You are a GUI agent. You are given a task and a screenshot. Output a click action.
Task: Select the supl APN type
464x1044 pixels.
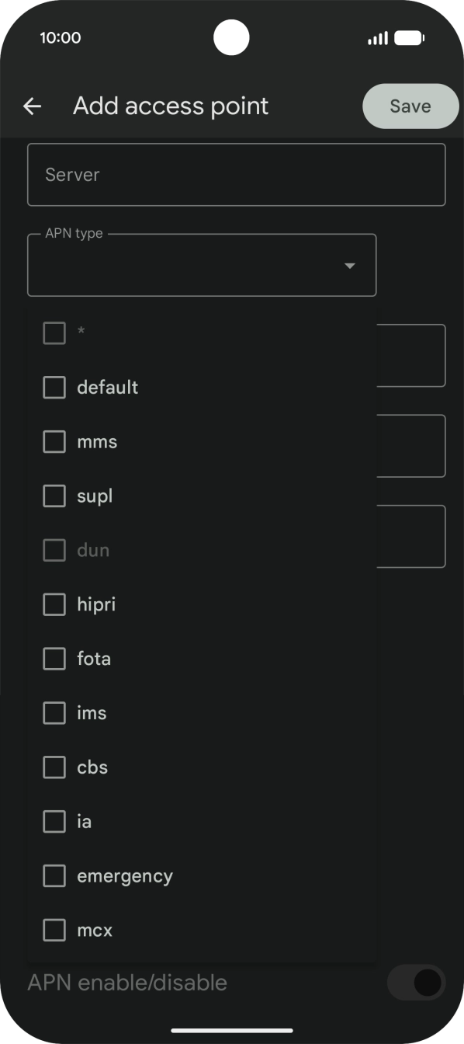(x=54, y=496)
